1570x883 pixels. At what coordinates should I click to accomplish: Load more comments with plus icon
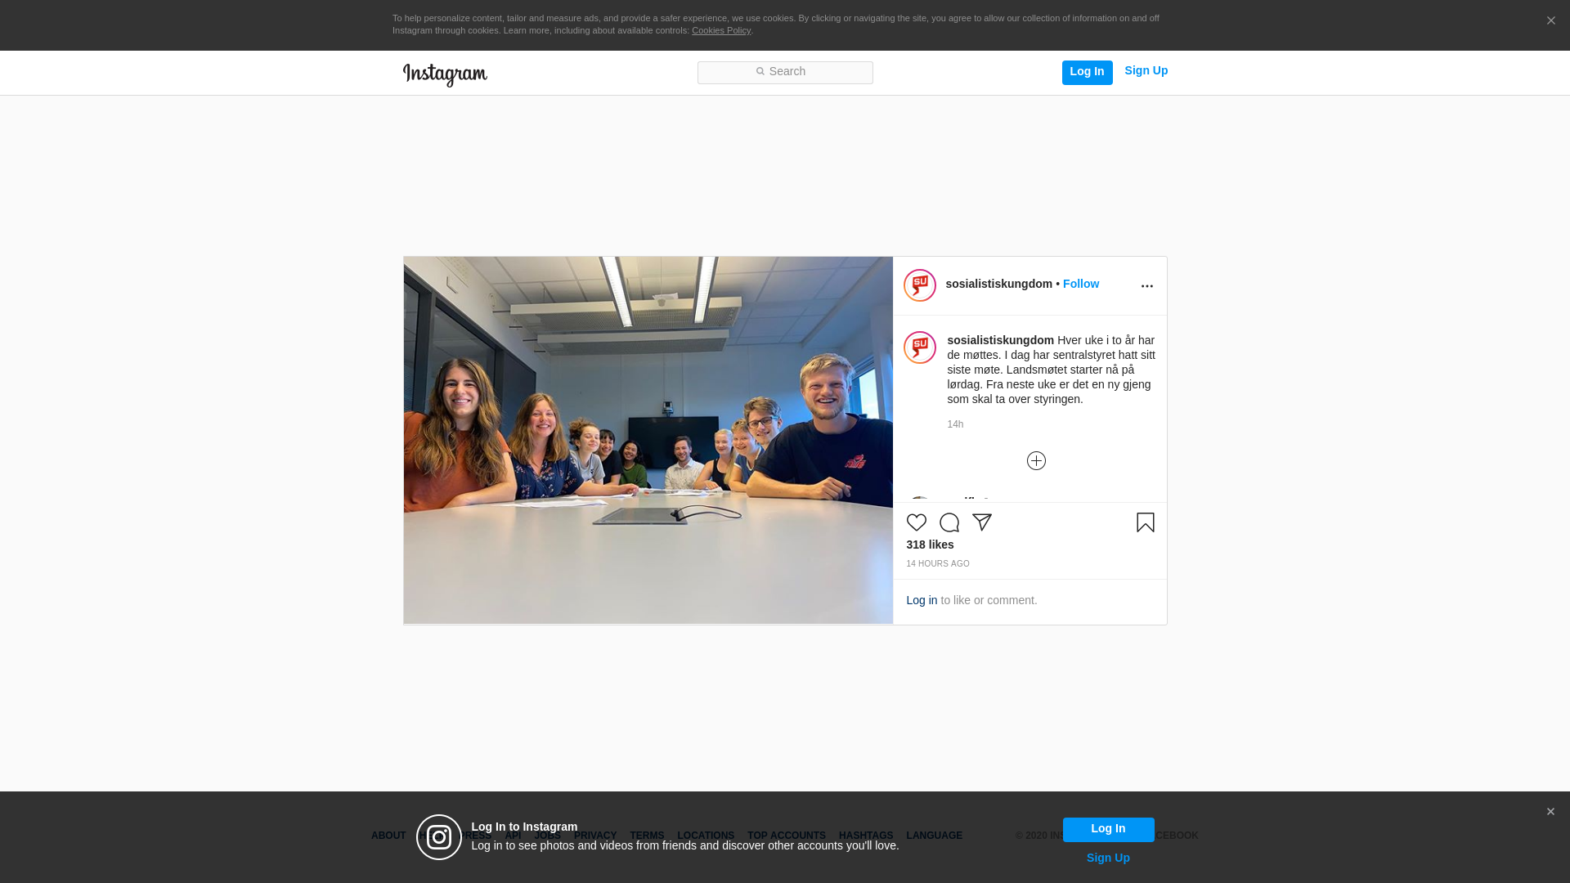coord(1036,461)
